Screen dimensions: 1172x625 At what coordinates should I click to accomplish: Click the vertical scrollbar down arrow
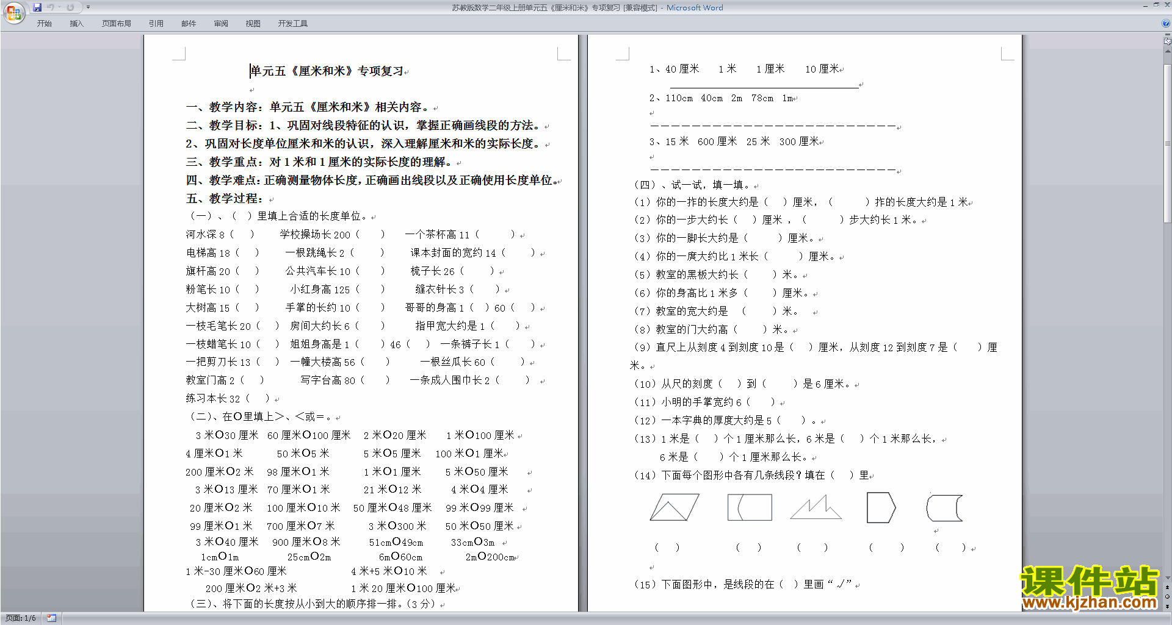1168,577
